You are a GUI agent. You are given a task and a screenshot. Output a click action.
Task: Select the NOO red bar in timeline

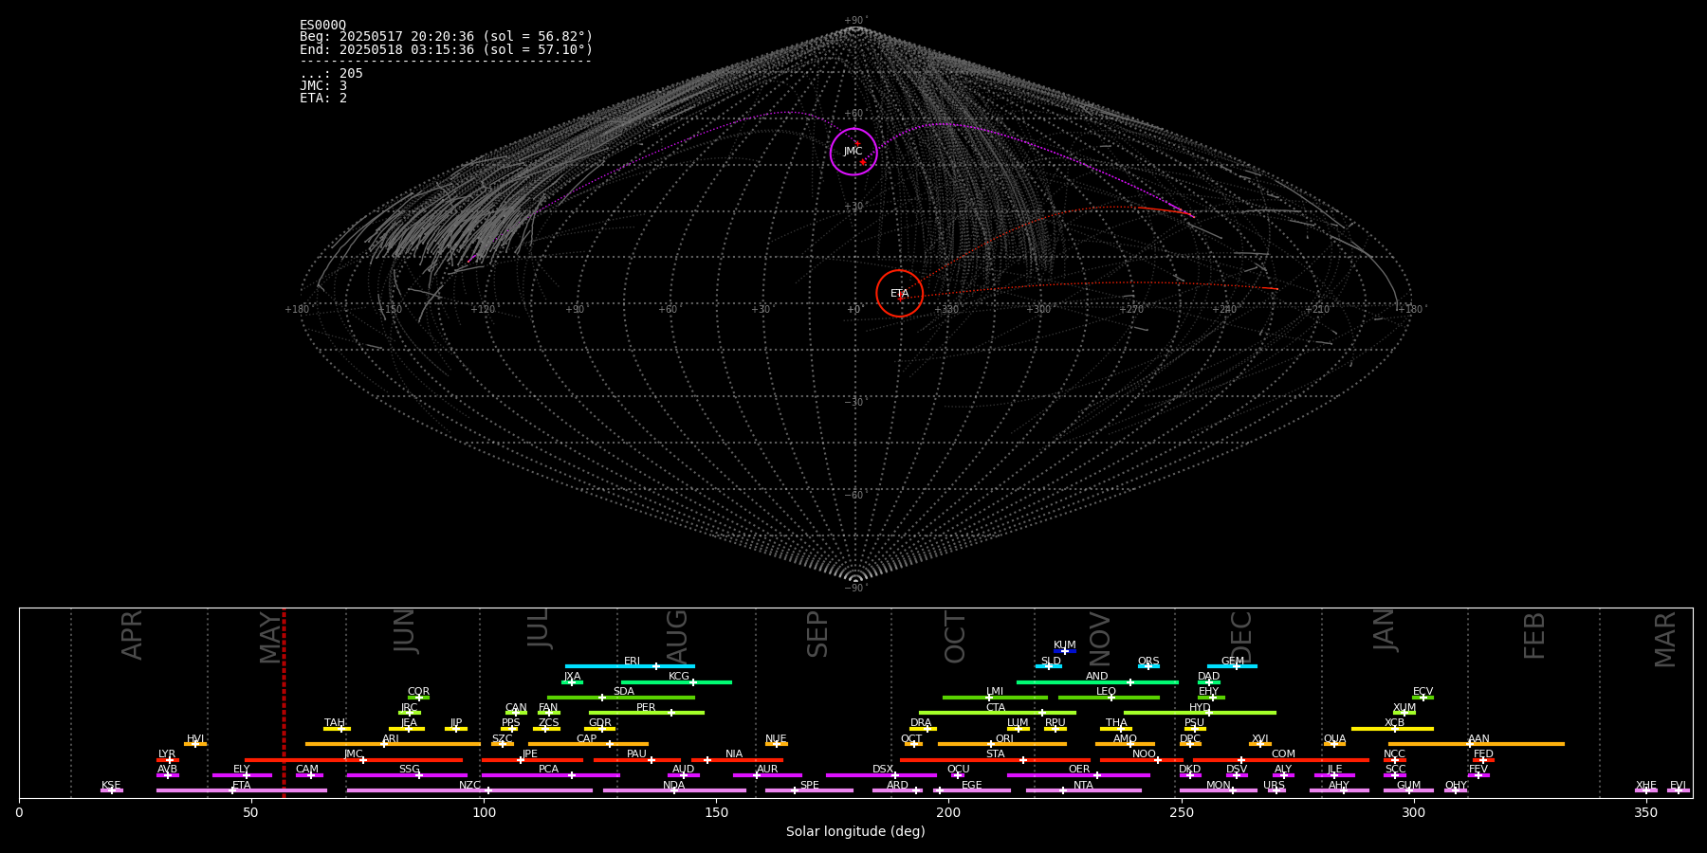[1142, 760]
